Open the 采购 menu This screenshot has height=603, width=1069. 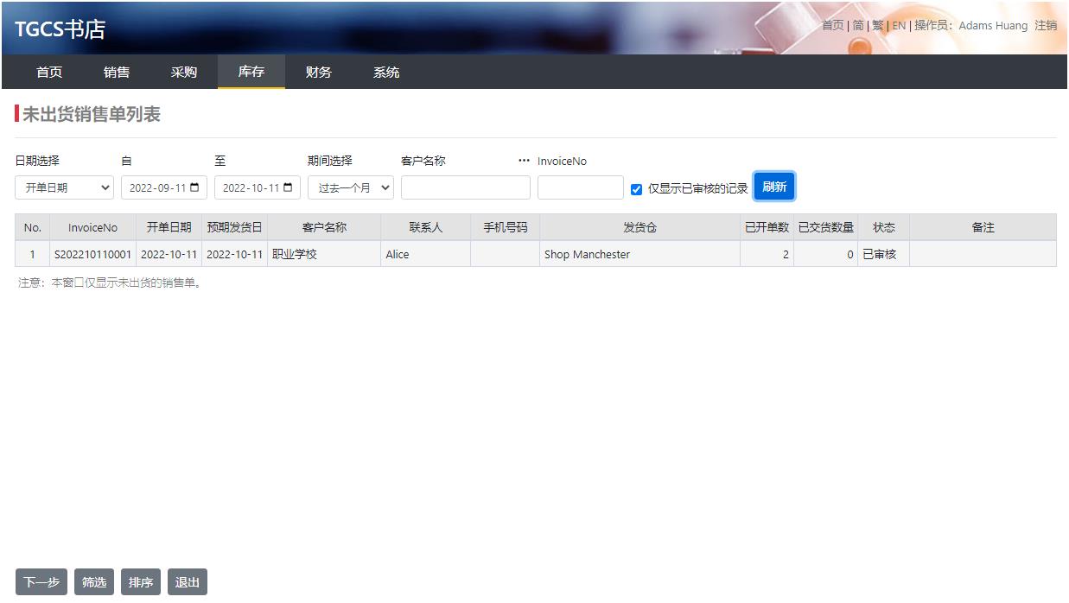coord(184,73)
